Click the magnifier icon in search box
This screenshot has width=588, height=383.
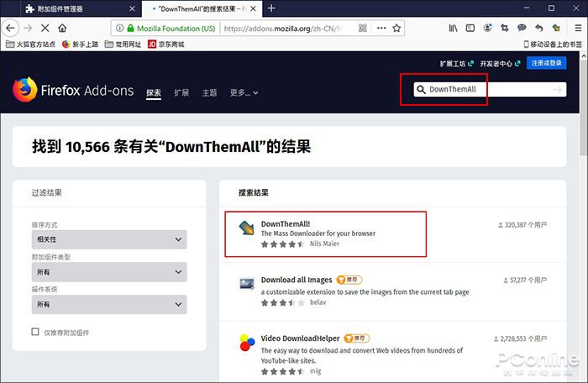(421, 89)
